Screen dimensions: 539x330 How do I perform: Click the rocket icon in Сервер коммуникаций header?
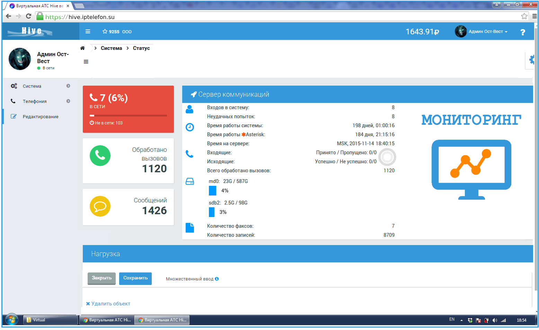194,94
